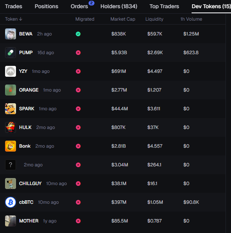Click BEWA's $838K market cap
Viewport: 231px width, 233px height.
[x=119, y=34]
